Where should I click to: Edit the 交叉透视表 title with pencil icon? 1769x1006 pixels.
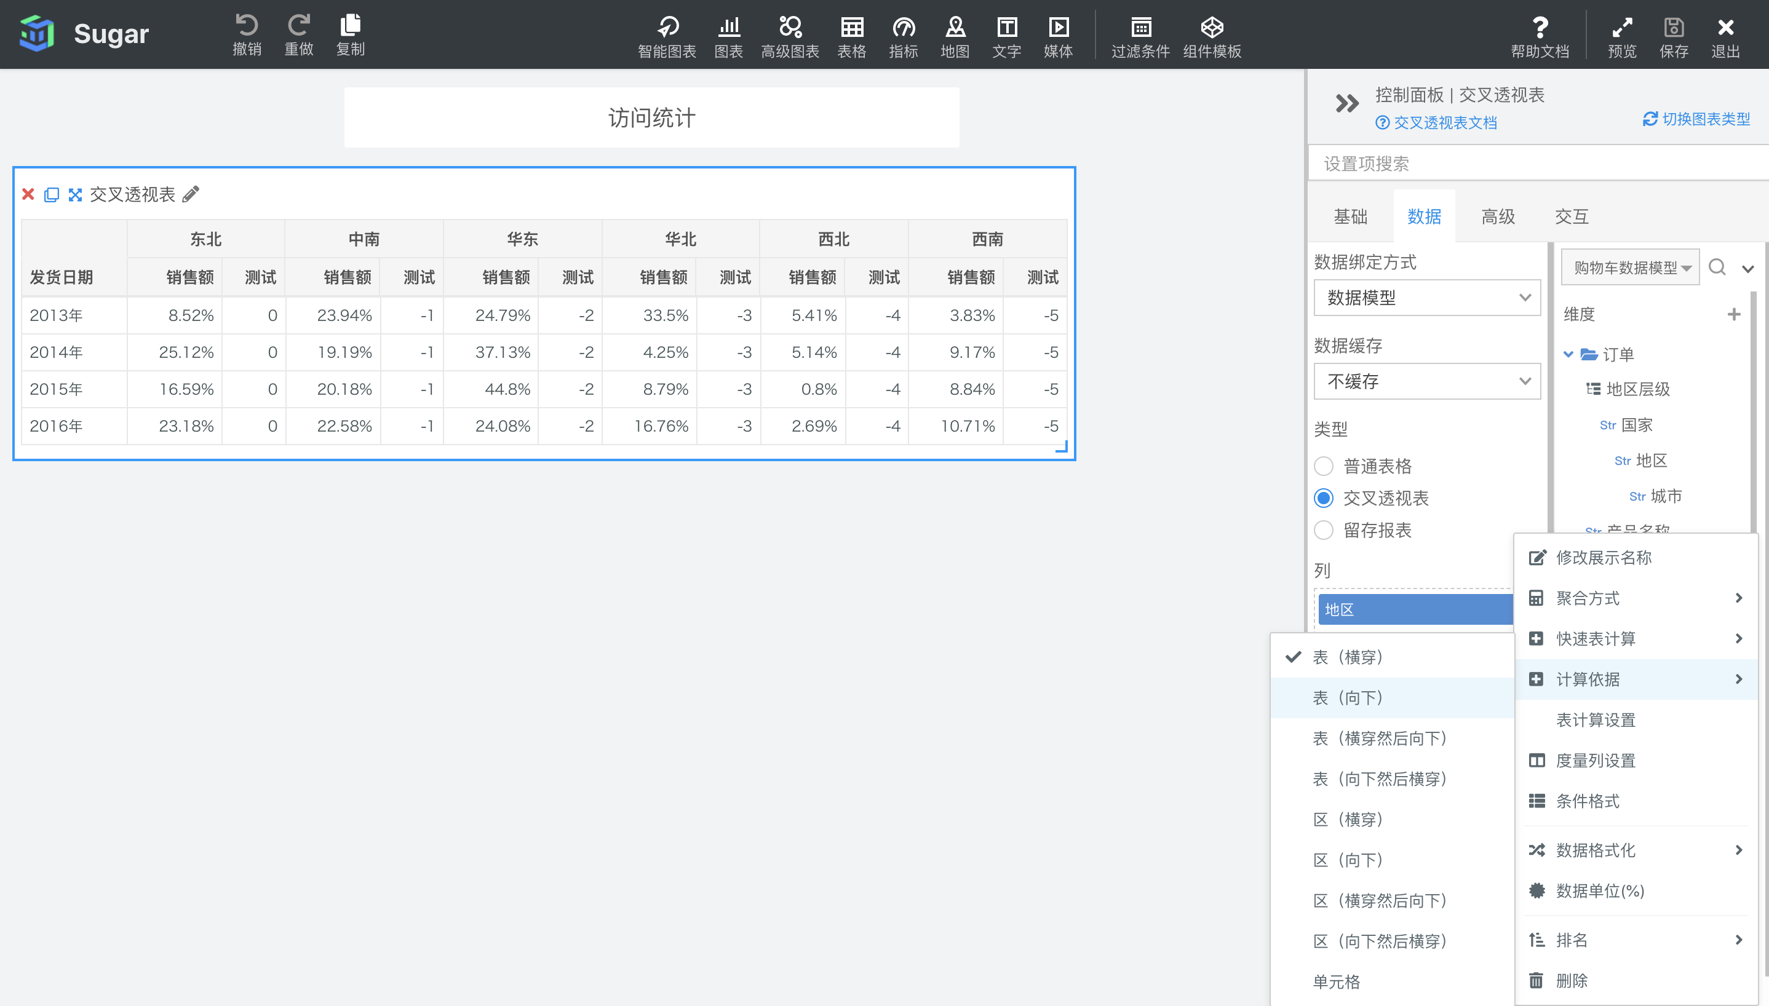(x=191, y=194)
